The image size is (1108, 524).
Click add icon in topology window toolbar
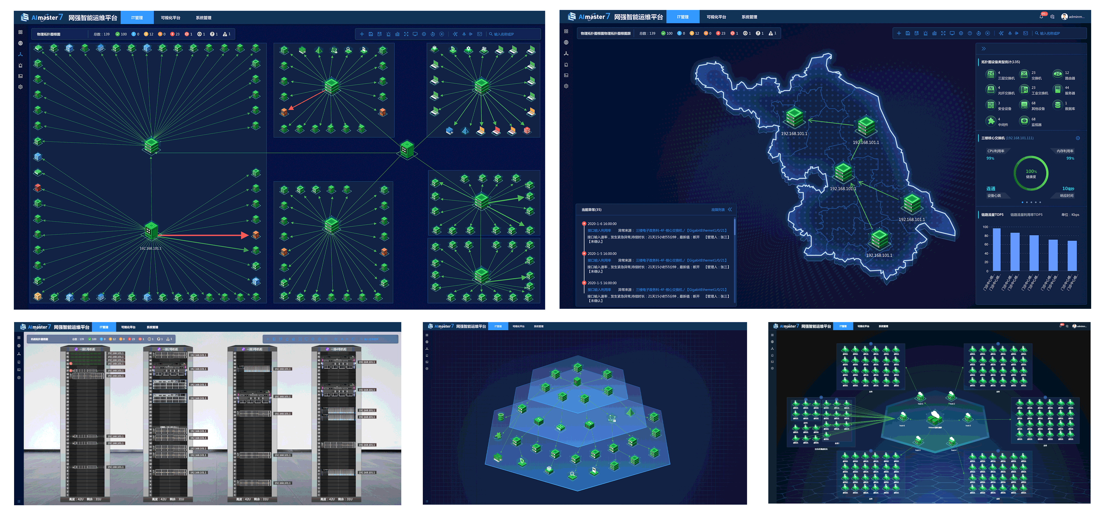362,34
